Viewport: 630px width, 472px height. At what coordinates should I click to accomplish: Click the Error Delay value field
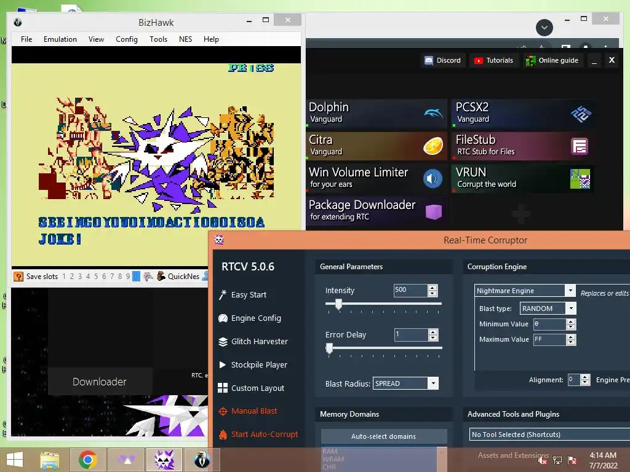410,335
